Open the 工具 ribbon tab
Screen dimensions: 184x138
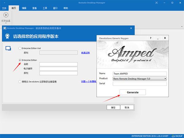(x=45, y=8)
